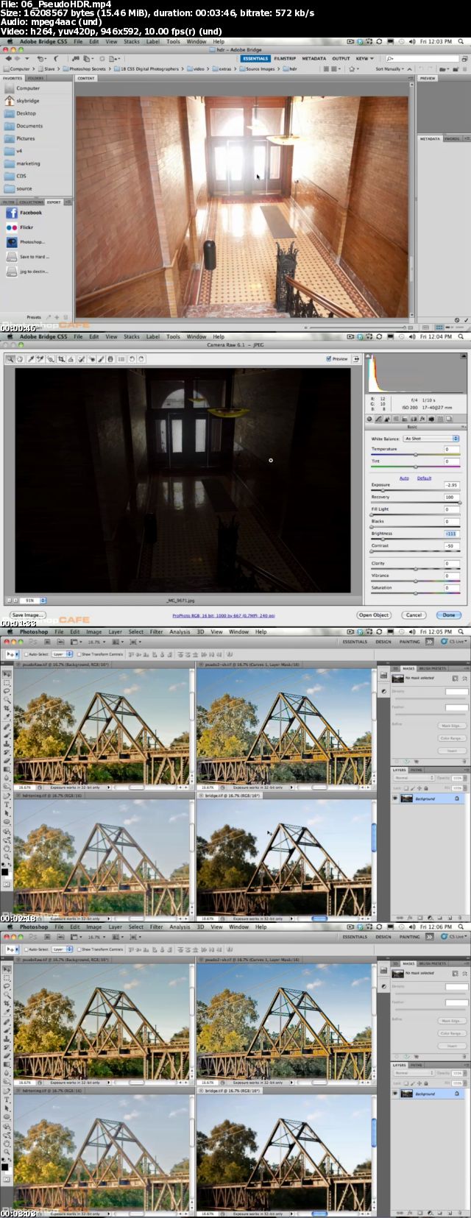
Task: Click the Flickr export icon in Bridge
Action: point(12,227)
